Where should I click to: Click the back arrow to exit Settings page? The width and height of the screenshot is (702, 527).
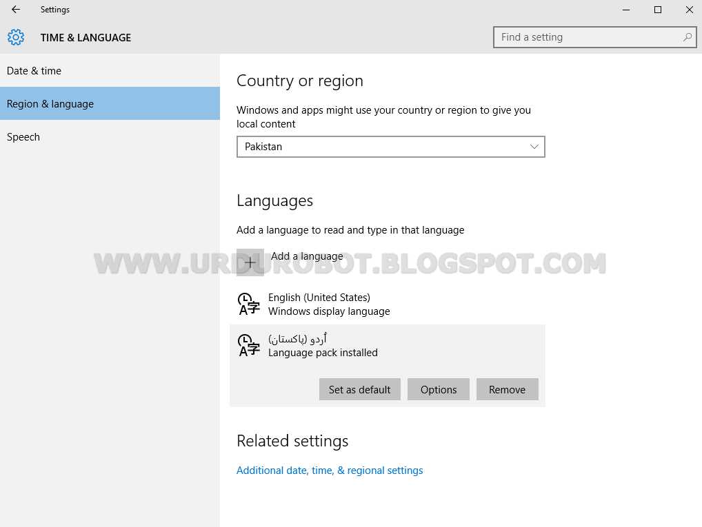pyautogui.click(x=15, y=10)
